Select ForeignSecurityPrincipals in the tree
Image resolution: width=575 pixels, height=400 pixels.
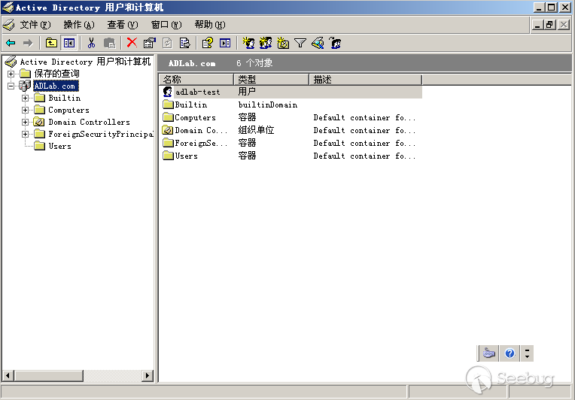click(101, 134)
